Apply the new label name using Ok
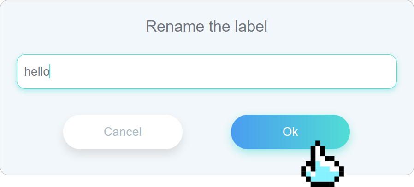This screenshot has width=414, height=187. click(290, 132)
